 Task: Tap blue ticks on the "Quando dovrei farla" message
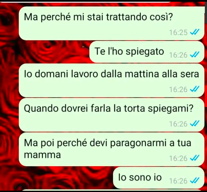194,124
